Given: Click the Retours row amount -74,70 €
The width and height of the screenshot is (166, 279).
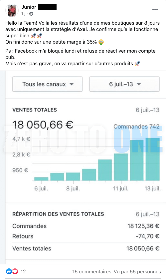Looking at the screenshot, I should pos(147,236).
